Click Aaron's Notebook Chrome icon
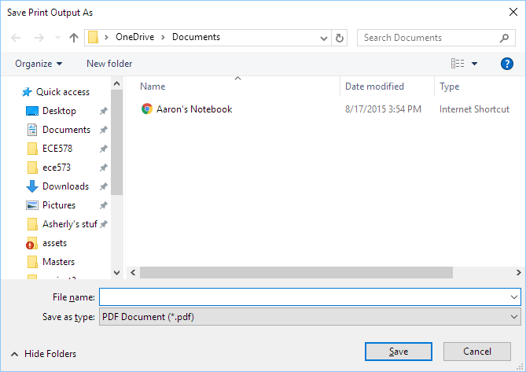526x372 pixels. point(147,109)
